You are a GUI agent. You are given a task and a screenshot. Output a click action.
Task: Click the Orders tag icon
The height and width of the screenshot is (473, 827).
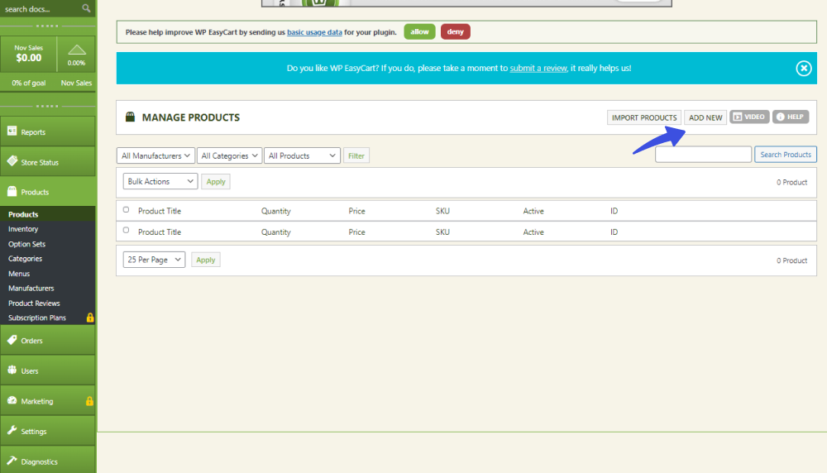[12, 340]
